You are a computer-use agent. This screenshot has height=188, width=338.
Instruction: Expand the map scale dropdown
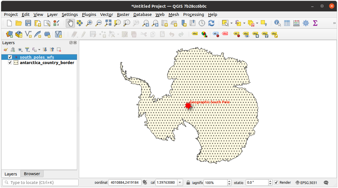point(180,183)
